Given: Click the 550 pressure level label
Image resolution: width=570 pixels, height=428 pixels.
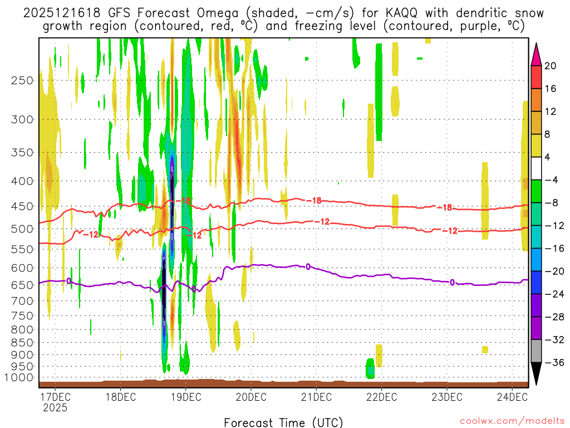Looking at the screenshot, I should (22, 249).
